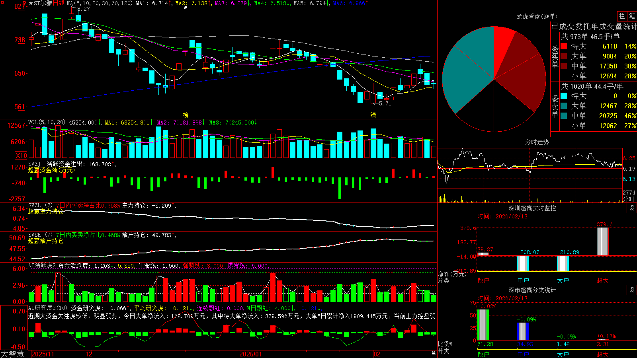
Task: Click the 龙虎看盘(逐单) panel title
Action: click(x=537, y=16)
